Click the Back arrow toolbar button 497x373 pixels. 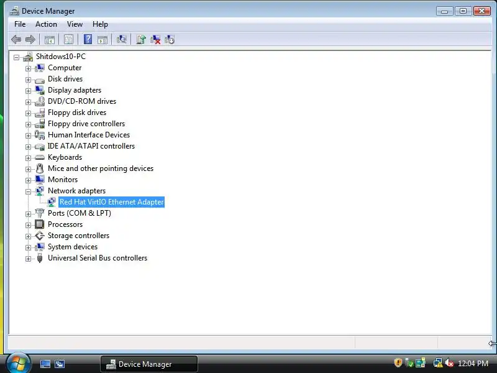click(16, 40)
